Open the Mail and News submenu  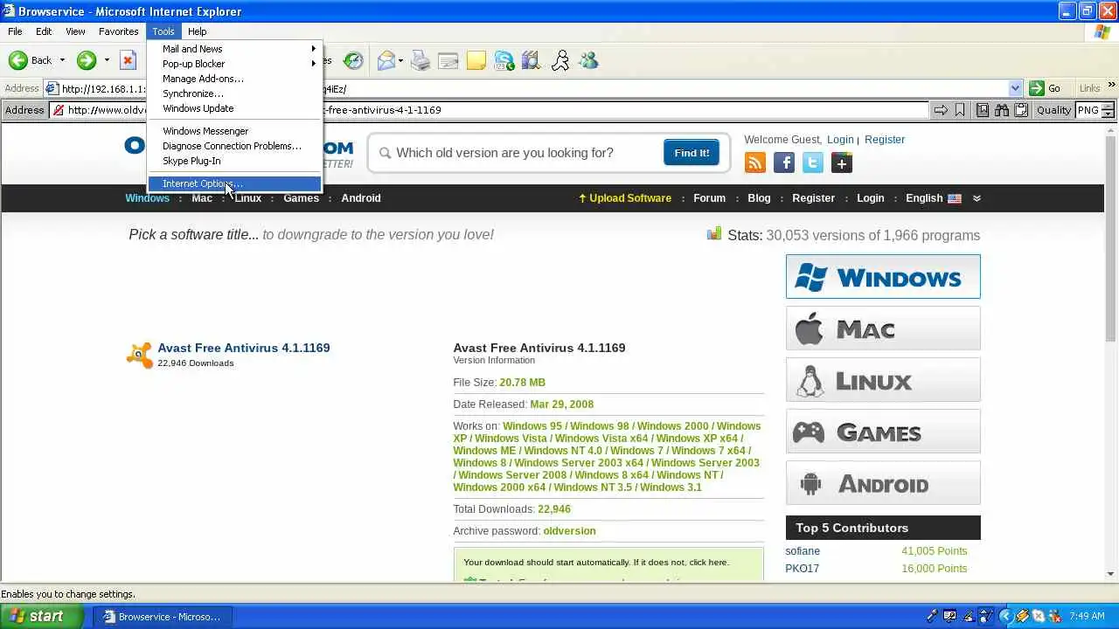[235, 49]
